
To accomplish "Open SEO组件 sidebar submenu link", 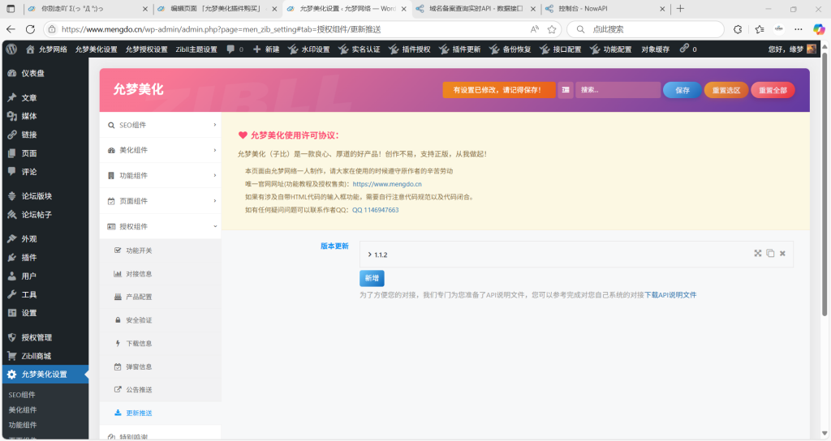I will pos(22,395).
